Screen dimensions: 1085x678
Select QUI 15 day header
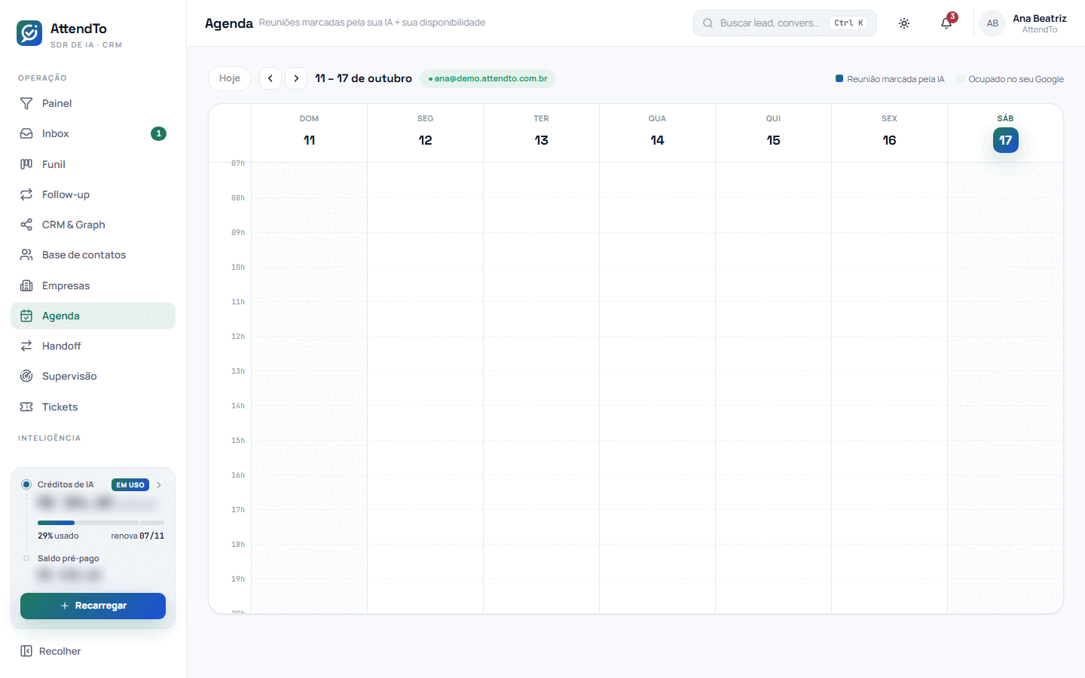773,133
